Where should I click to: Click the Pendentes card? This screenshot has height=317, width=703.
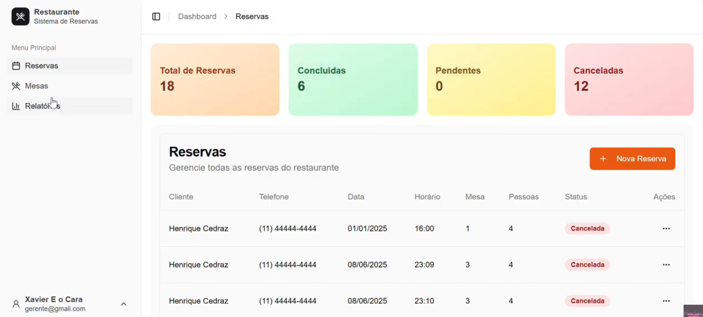pyautogui.click(x=491, y=79)
